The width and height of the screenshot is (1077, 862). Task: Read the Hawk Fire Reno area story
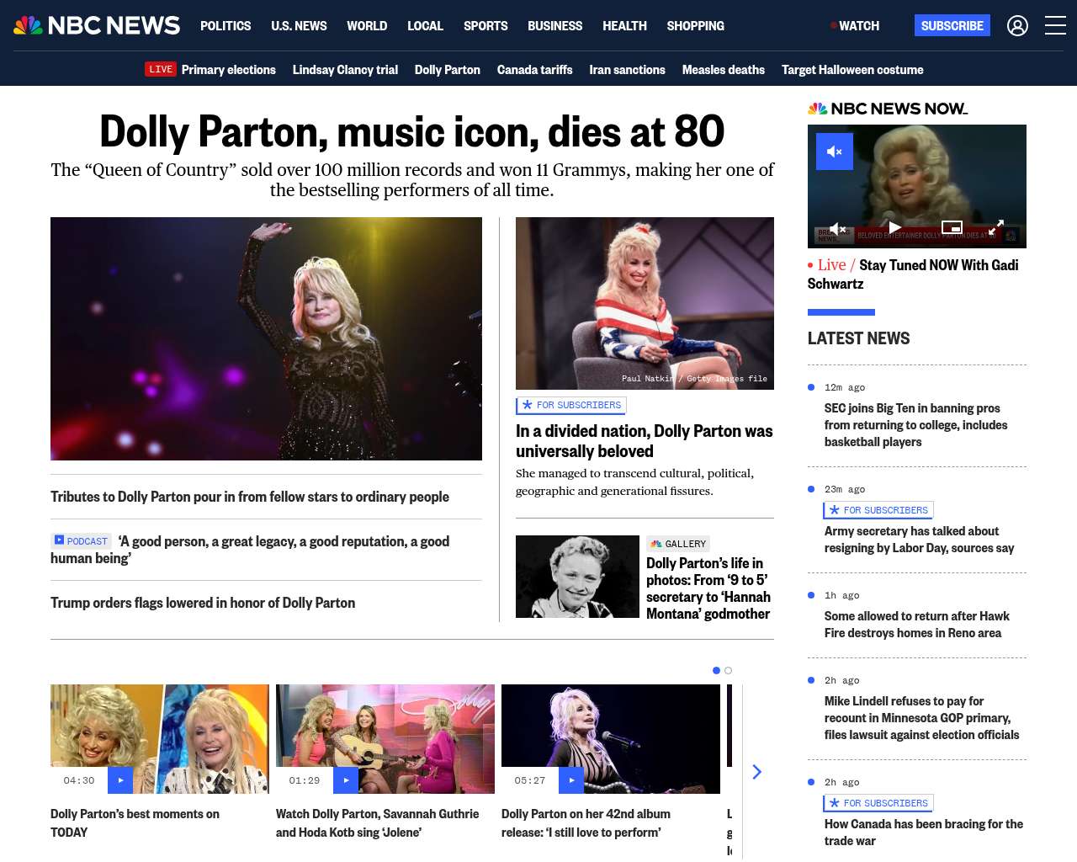pos(917,625)
